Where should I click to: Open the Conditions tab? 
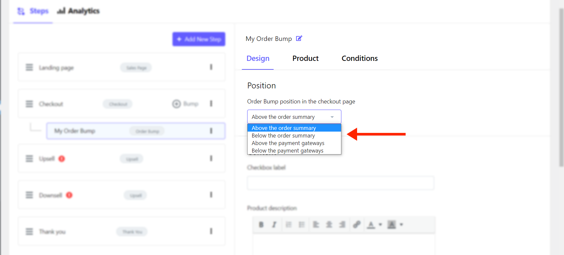click(x=359, y=58)
